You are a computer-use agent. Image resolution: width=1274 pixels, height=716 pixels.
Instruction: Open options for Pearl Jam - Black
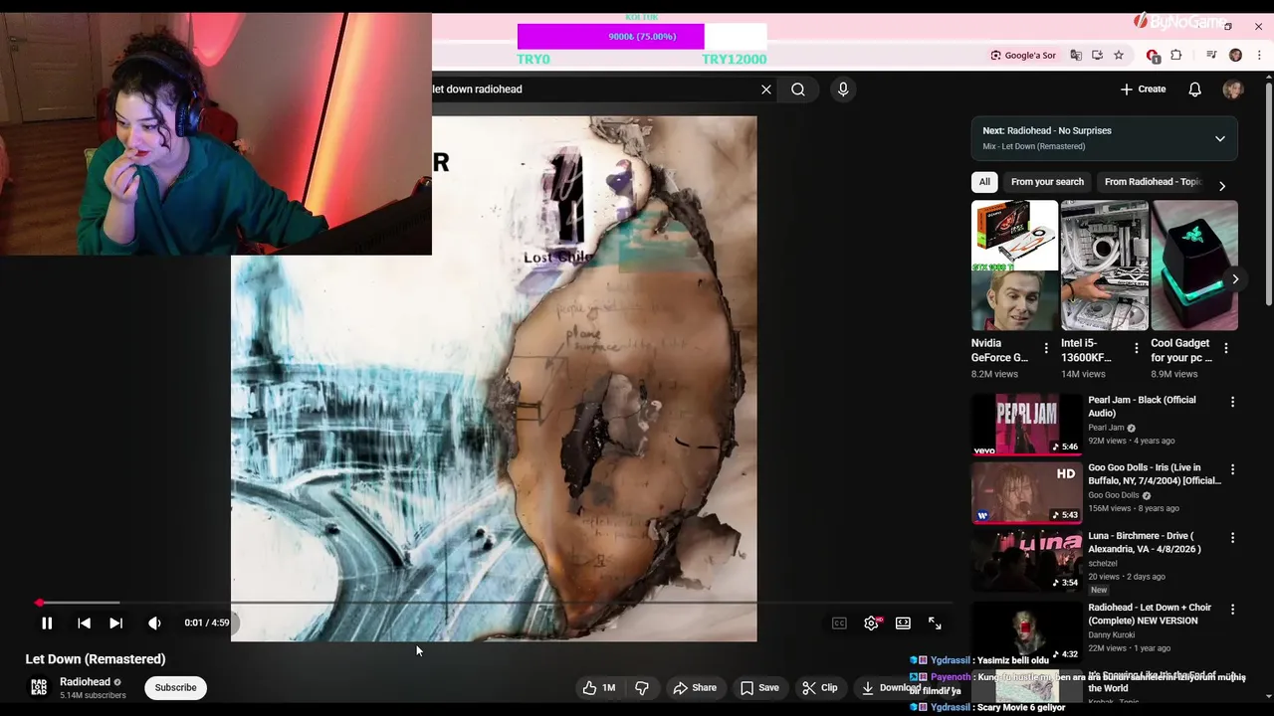click(1232, 402)
